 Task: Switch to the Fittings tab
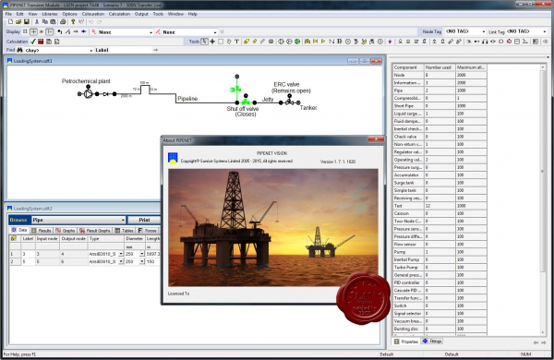click(x=432, y=342)
